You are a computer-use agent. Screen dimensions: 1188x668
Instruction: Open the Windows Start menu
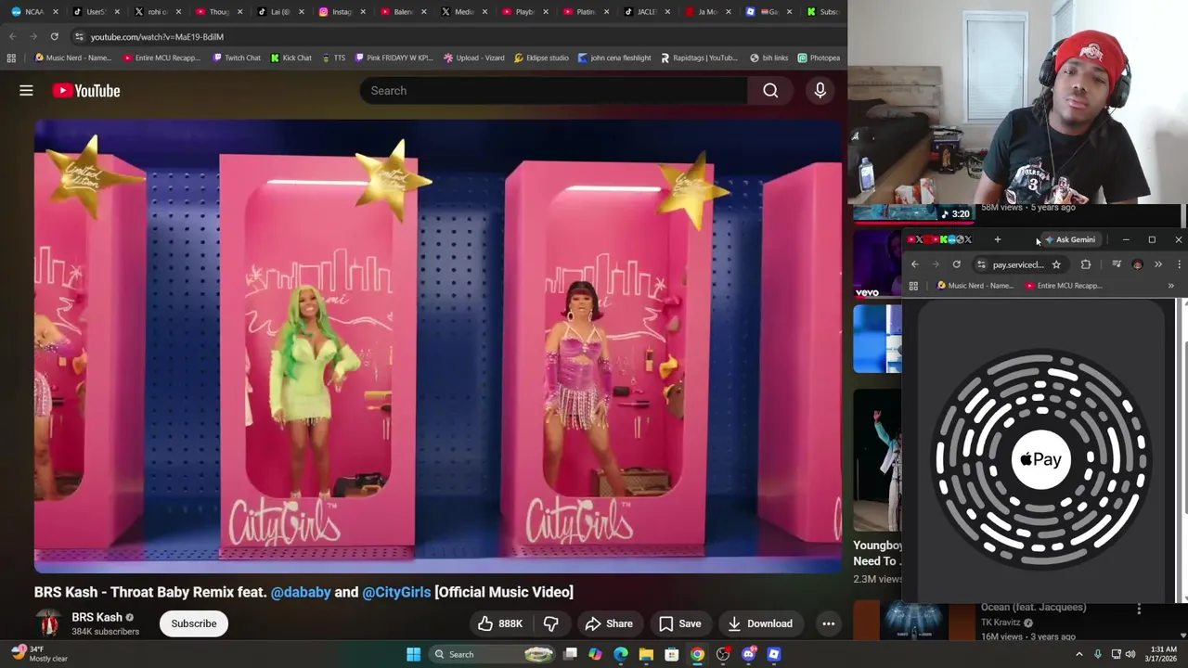point(413,654)
